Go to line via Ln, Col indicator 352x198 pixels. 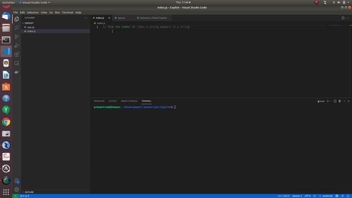284,196
